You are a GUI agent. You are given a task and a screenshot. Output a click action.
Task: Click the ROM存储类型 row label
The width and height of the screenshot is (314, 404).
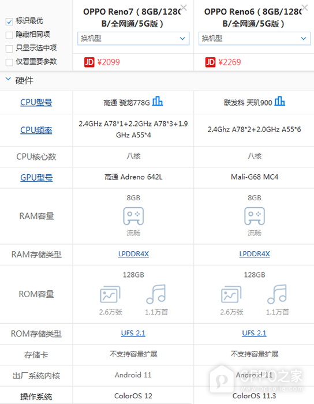point(36,334)
